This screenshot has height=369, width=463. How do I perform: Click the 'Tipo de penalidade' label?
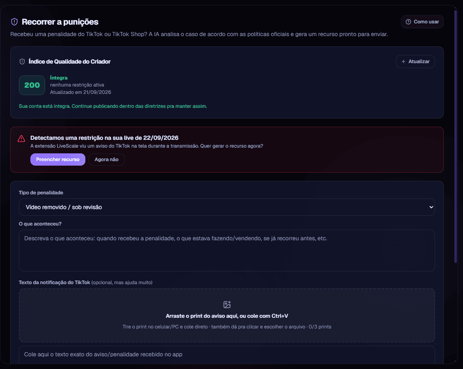click(41, 193)
